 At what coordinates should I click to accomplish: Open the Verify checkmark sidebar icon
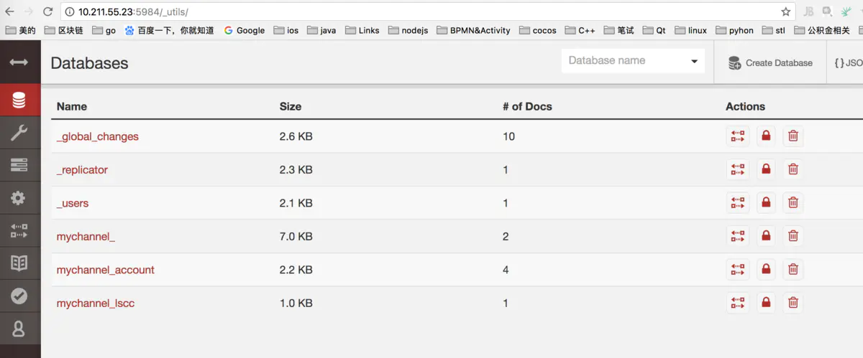click(x=19, y=296)
